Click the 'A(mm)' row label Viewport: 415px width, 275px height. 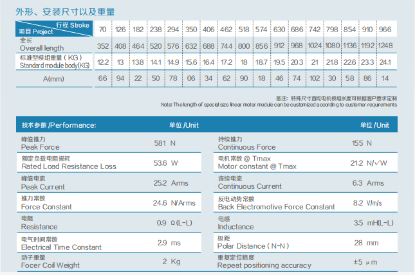(53, 79)
